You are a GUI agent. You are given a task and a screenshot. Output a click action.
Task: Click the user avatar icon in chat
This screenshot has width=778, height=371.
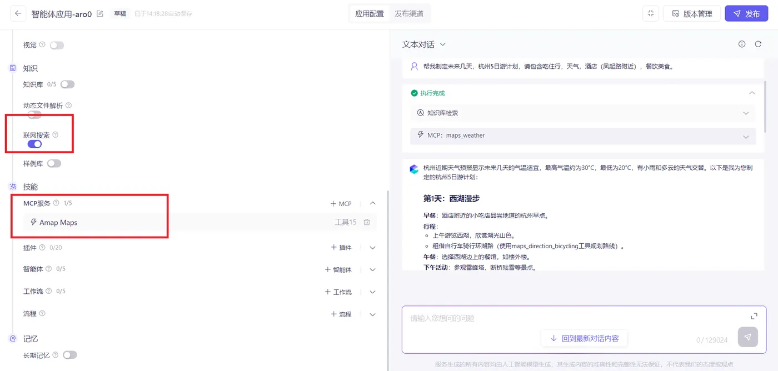click(x=414, y=67)
